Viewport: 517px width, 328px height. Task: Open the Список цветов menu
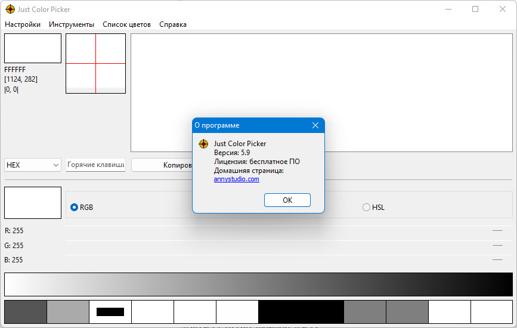tap(126, 24)
